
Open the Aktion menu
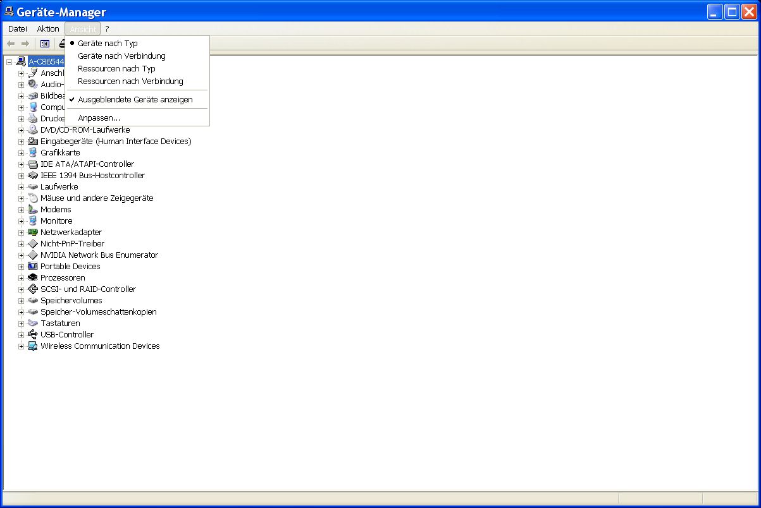pyautogui.click(x=47, y=29)
